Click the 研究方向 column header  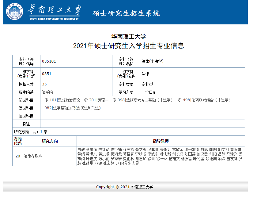click(50, 141)
